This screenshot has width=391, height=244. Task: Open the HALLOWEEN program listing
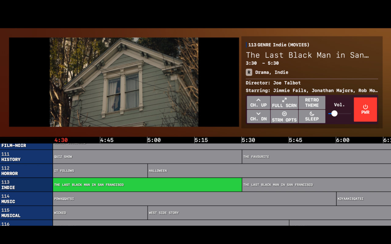tap(269, 171)
